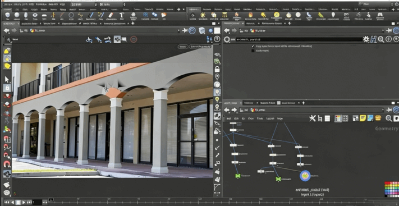399x206 pixels.
Task: Toggle the red circle button in viewport toolbar
Action: point(134,39)
